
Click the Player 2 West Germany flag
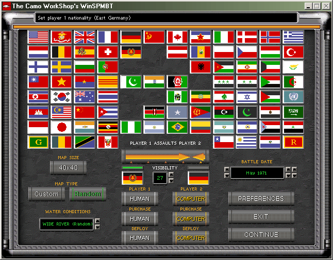[x=198, y=178]
